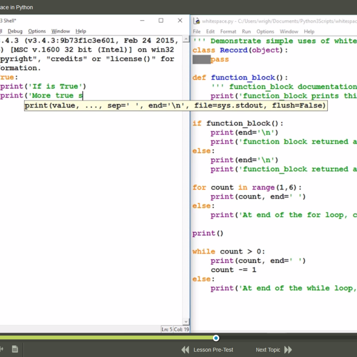Viewport: 357px width, 357px height.
Task: Go to the Lesson Pre-Test
Action: click(x=213, y=350)
